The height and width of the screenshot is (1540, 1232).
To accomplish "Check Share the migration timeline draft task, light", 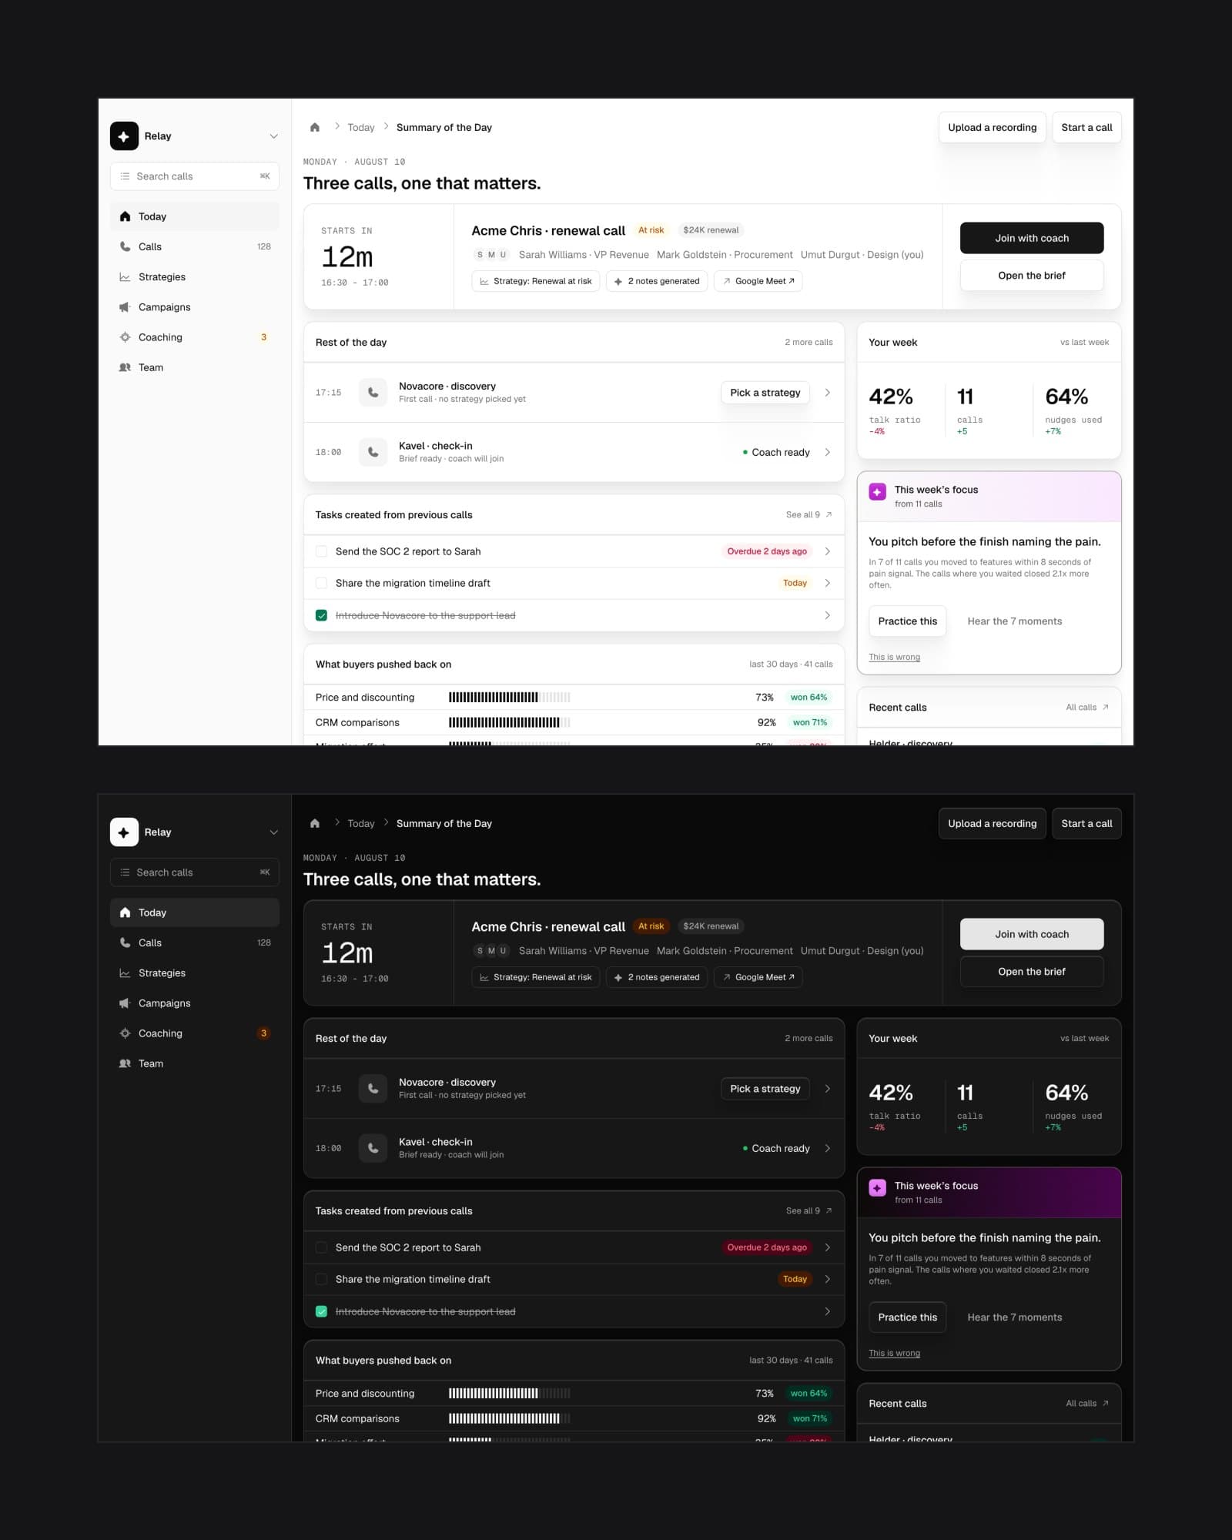I will point(321,583).
